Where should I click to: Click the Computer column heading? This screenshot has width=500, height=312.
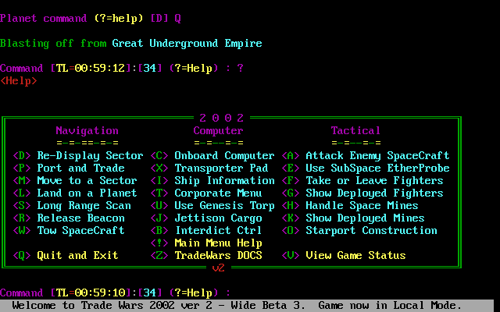(x=219, y=130)
